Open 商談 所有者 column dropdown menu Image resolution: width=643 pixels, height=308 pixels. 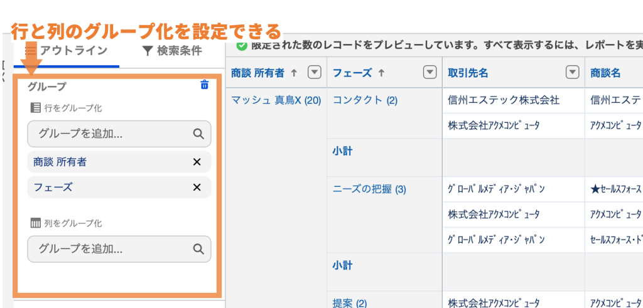(x=314, y=73)
